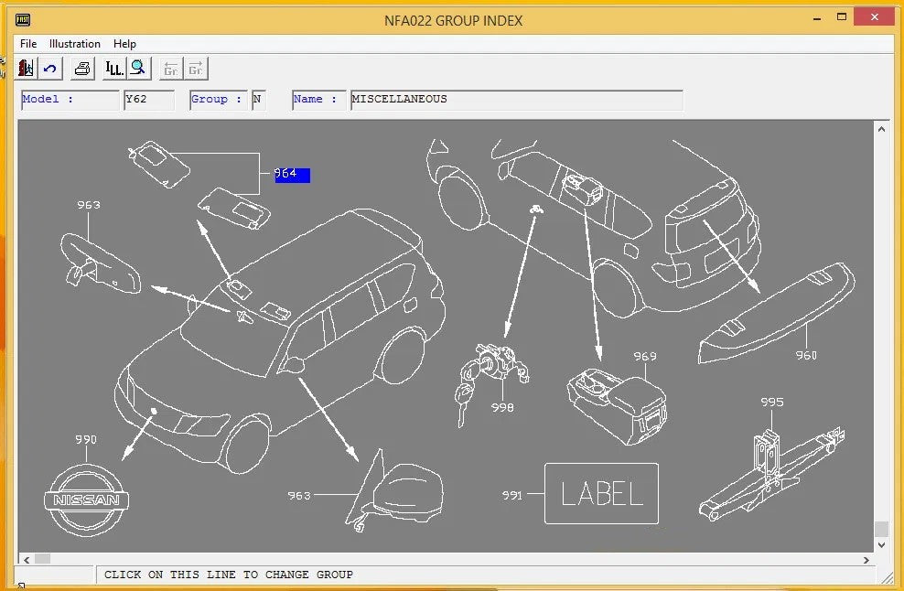The height and width of the screenshot is (591, 904).
Task: Click the status line to change group
Action: coord(229,575)
